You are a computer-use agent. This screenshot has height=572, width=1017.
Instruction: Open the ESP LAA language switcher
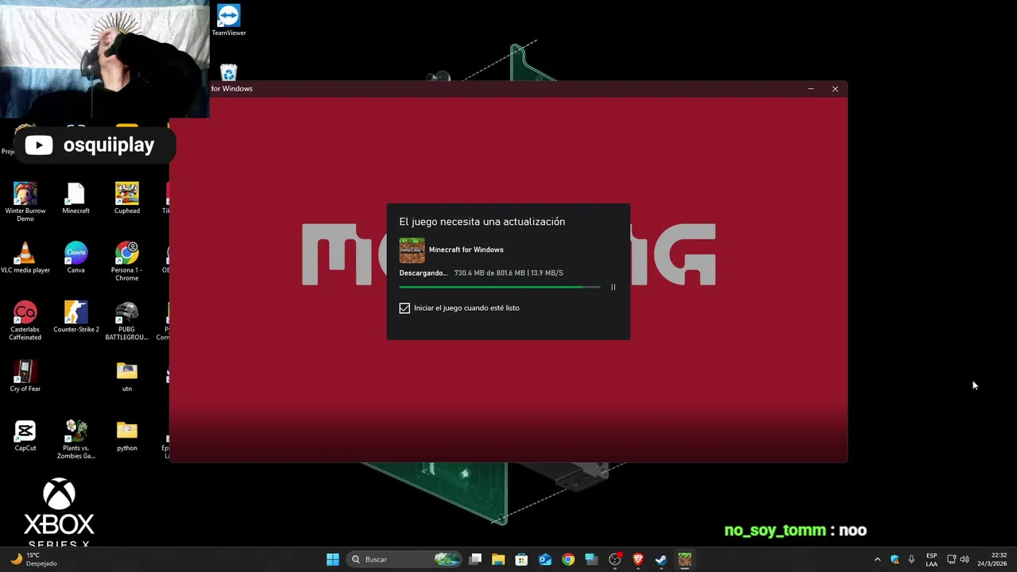931,559
